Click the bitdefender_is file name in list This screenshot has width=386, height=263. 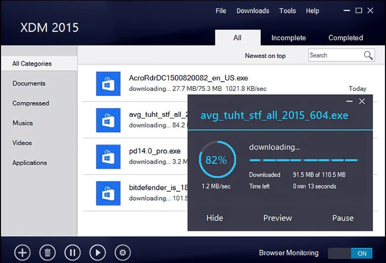(x=158, y=187)
